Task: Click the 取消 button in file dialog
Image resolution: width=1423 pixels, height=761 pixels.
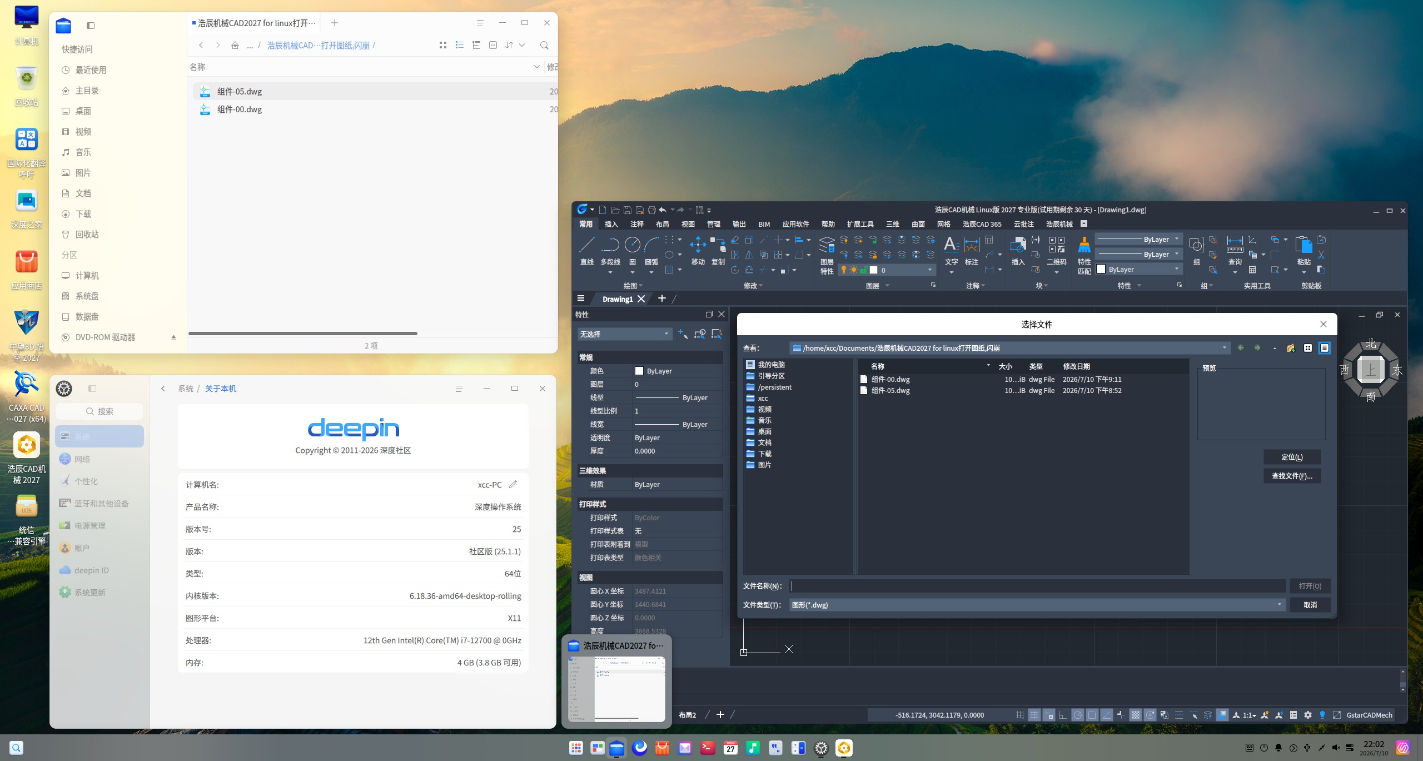Action: 1310,605
